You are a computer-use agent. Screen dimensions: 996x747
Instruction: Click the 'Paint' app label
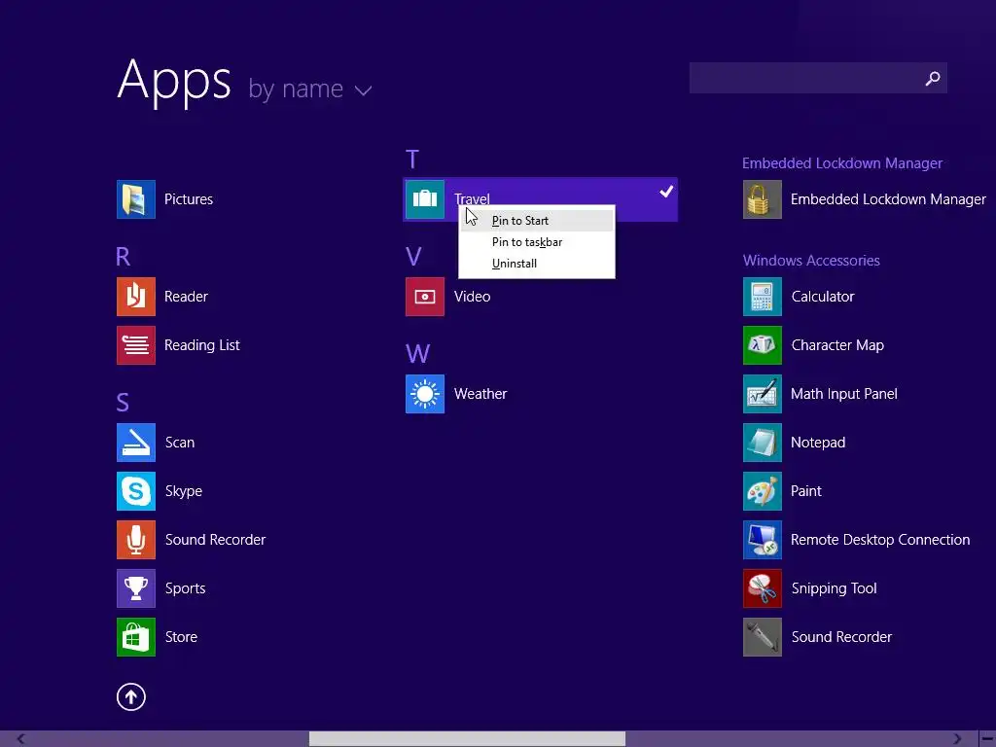tap(806, 491)
